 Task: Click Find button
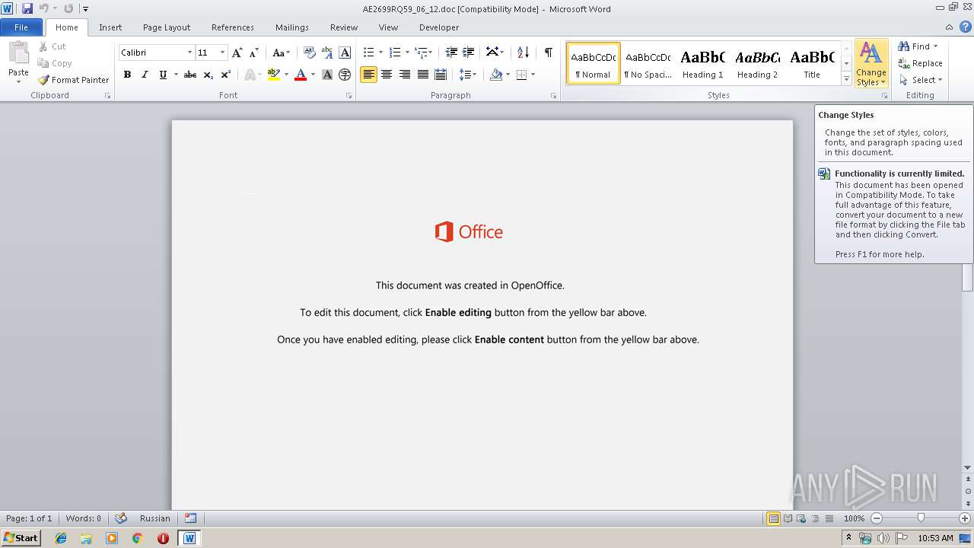[918, 46]
